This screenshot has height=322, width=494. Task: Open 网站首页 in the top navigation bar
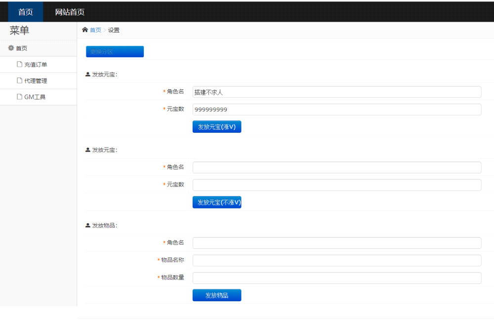coord(70,12)
